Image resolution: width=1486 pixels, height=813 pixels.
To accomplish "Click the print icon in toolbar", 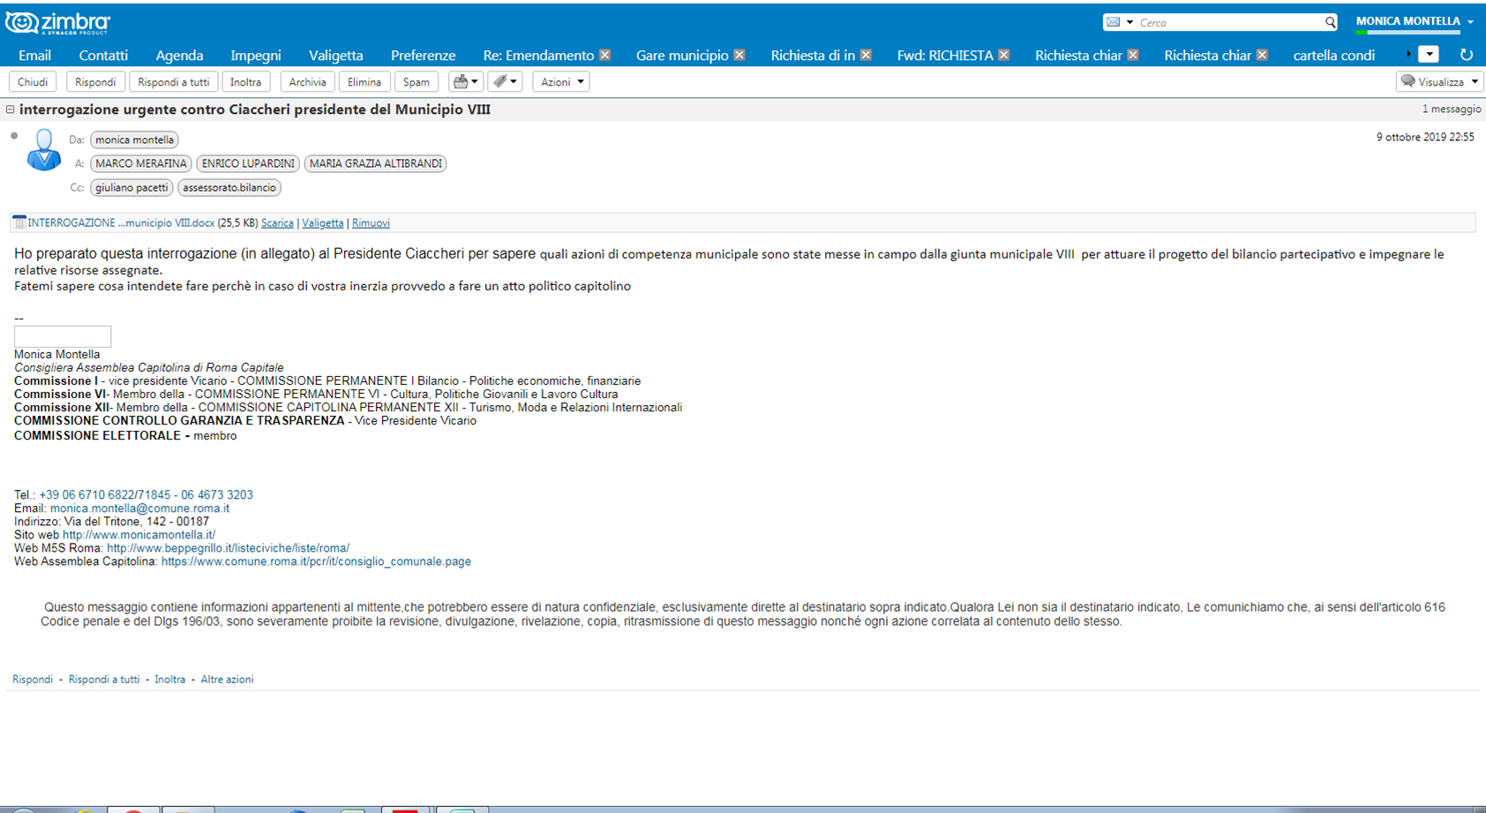I will [x=460, y=81].
